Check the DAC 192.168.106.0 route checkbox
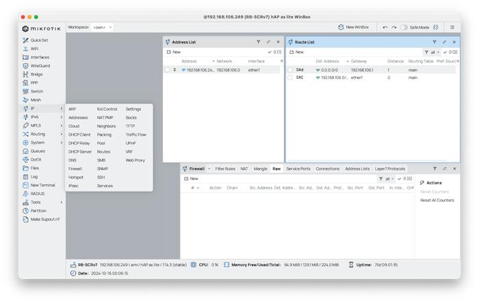Image resolution: width=479 pixels, height=303 pixels. coord(290,78)
